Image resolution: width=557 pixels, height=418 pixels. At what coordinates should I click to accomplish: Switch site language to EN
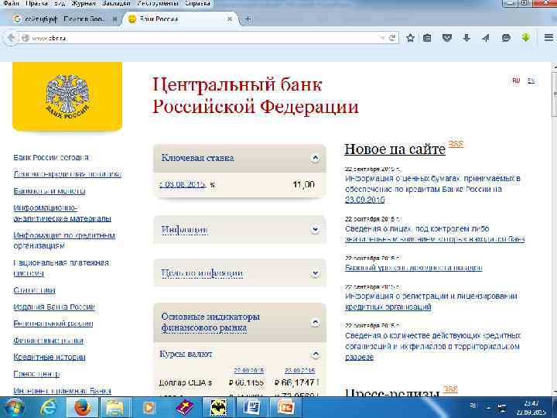coord(531,81)
